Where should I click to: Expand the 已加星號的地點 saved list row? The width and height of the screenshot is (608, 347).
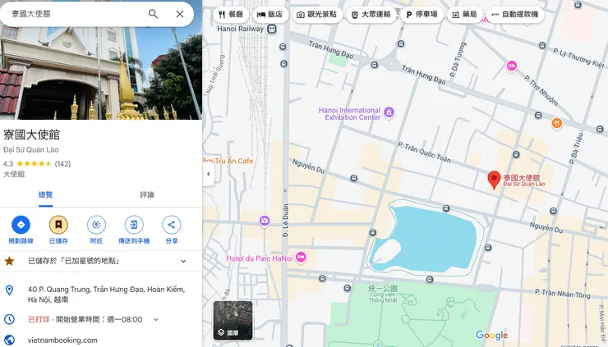click(x=101, y=261)
